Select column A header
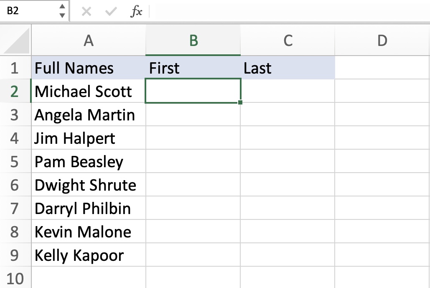The width and height of the screenshot is (430, 288). [x=88, y=40]
